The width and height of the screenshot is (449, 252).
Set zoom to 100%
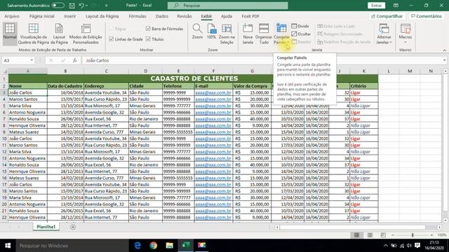(x=211, y=32)
